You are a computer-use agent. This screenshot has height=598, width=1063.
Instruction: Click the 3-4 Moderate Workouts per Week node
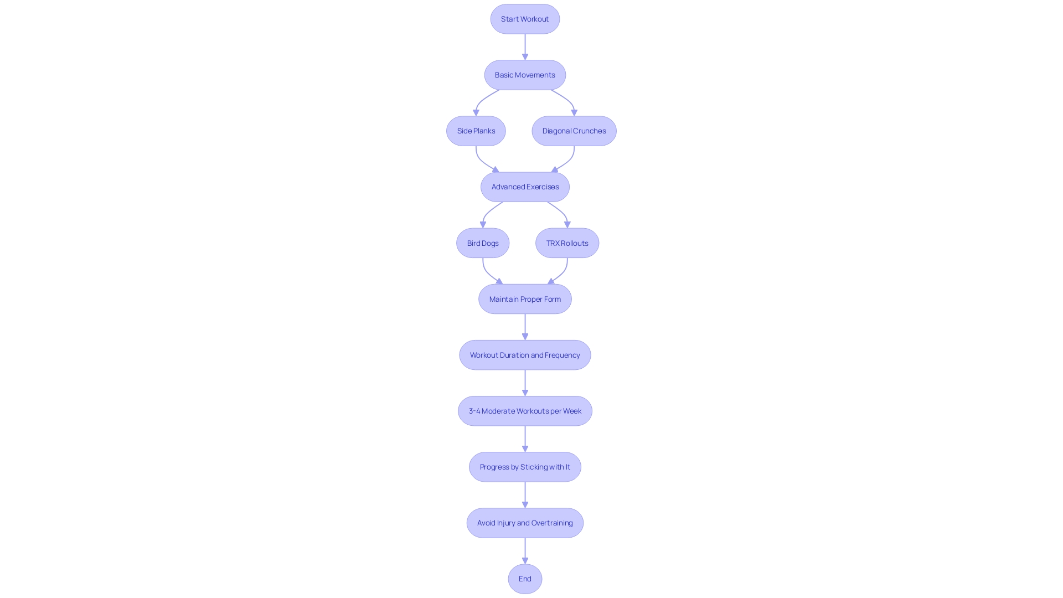(525, 410)
